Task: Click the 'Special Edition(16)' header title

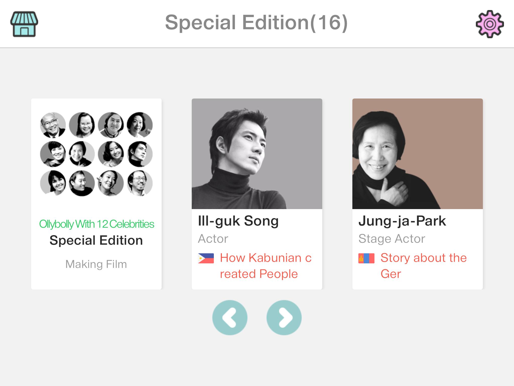Action: click(256, 22)
